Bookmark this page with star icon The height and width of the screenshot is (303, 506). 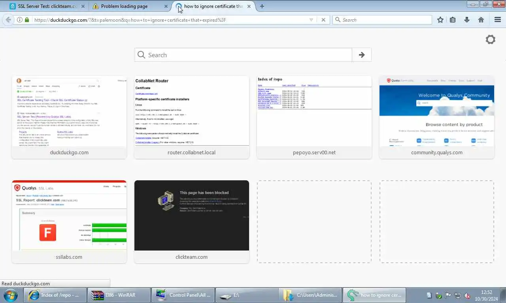(x=440, y=20)
